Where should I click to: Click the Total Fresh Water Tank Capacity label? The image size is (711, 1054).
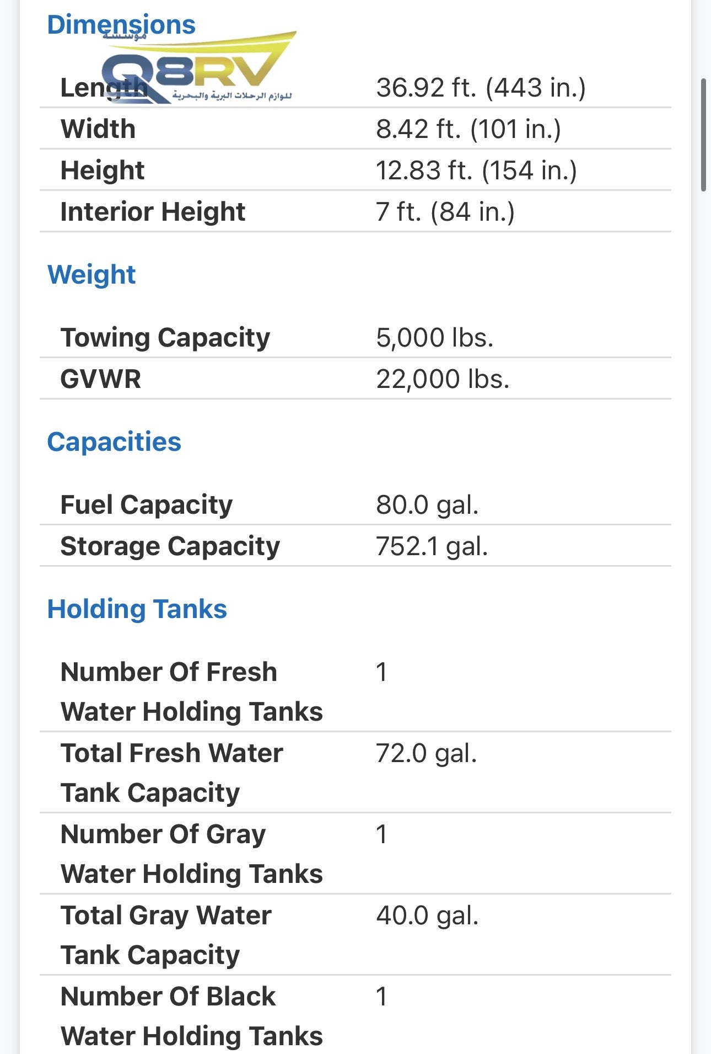tap(172, 773)
